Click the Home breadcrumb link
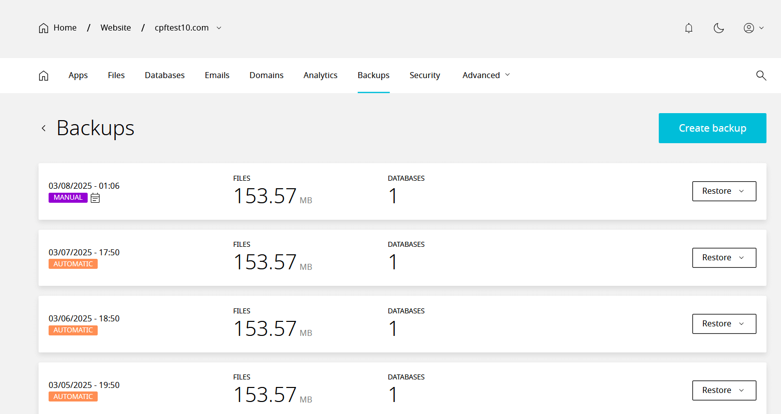The width and height of the screenshot is (781, 414). click(x=58, y=28)
